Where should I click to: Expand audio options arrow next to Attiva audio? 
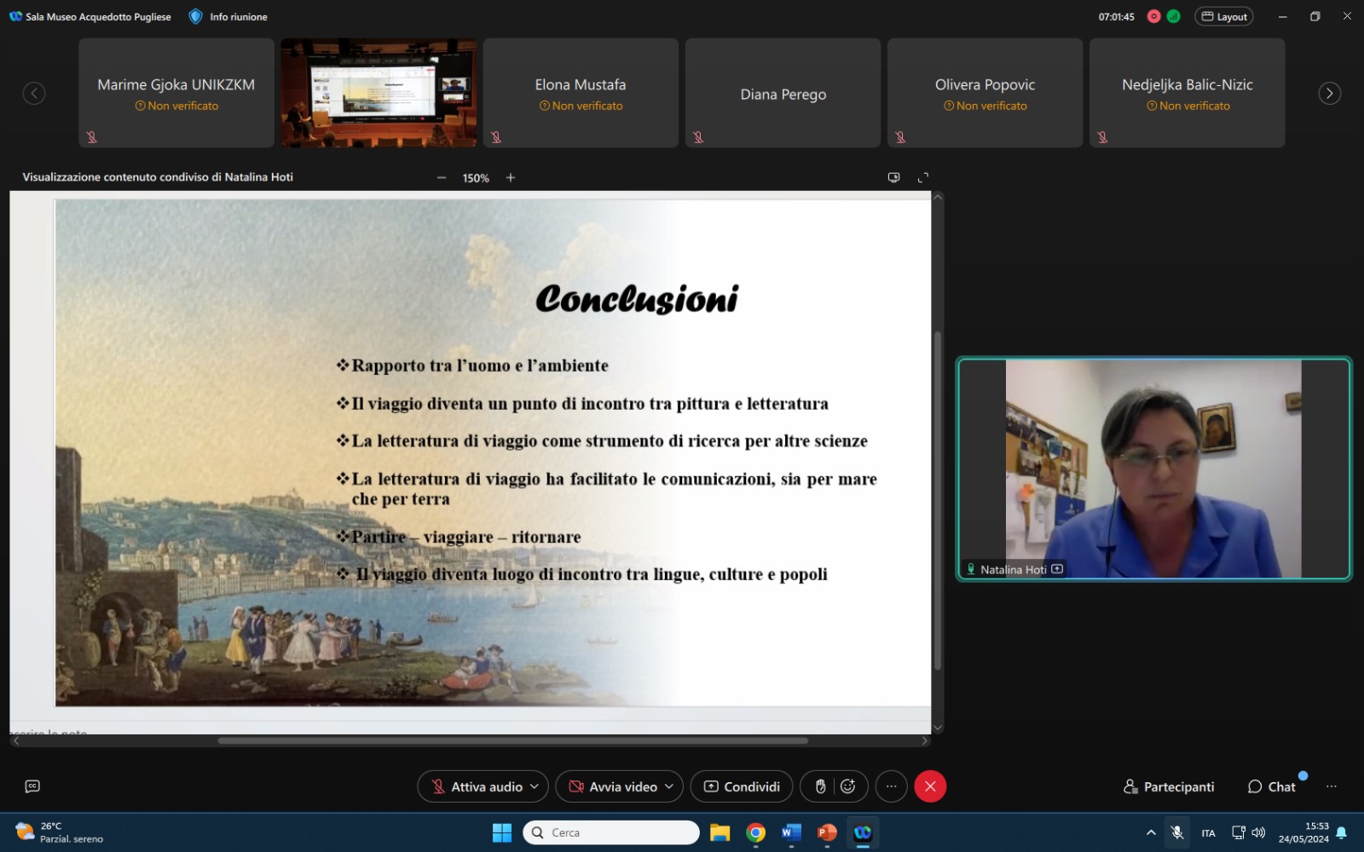pos(535,786)
